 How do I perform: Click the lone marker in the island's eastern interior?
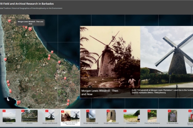pyautogui.click(x=65, y=78)
